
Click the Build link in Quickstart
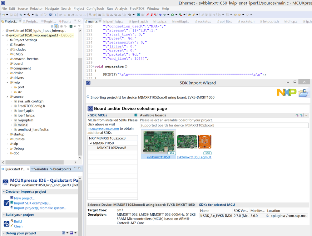tap(18, 221)
